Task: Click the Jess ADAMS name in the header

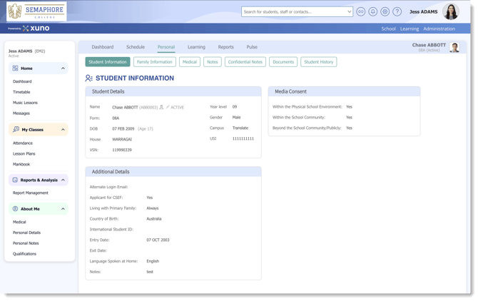Action: tap(424, 12)
